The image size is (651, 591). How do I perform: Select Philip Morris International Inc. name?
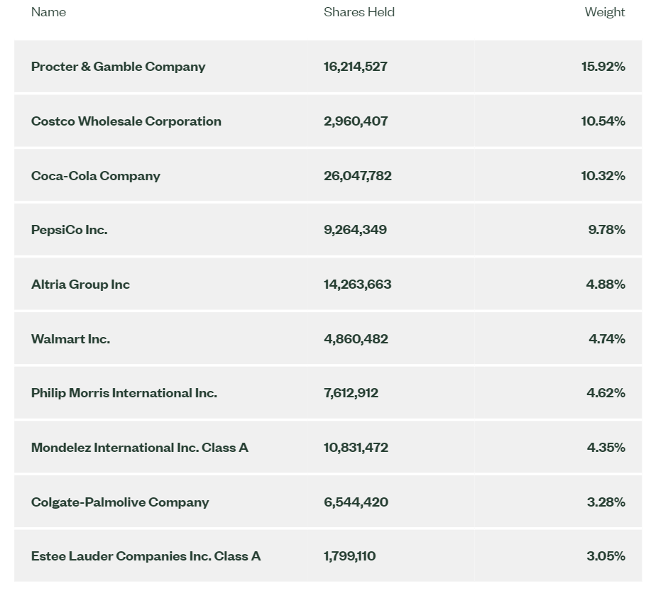coord(124,393)
